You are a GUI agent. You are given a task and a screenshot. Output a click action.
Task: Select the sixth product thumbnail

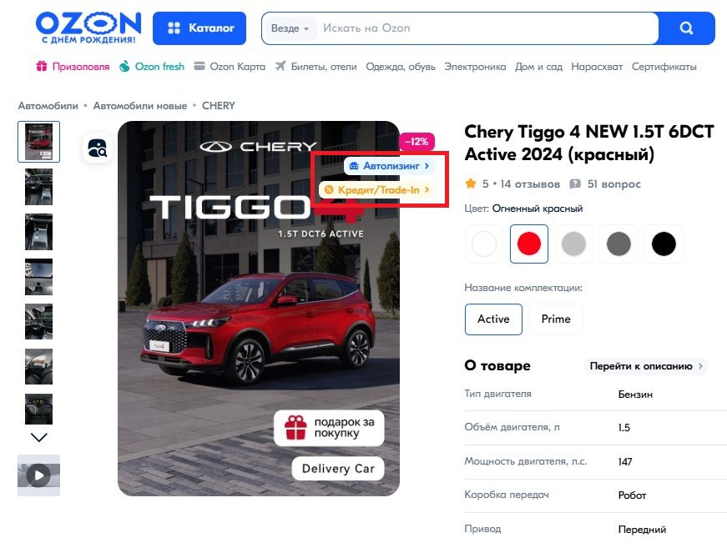(39, 367)
